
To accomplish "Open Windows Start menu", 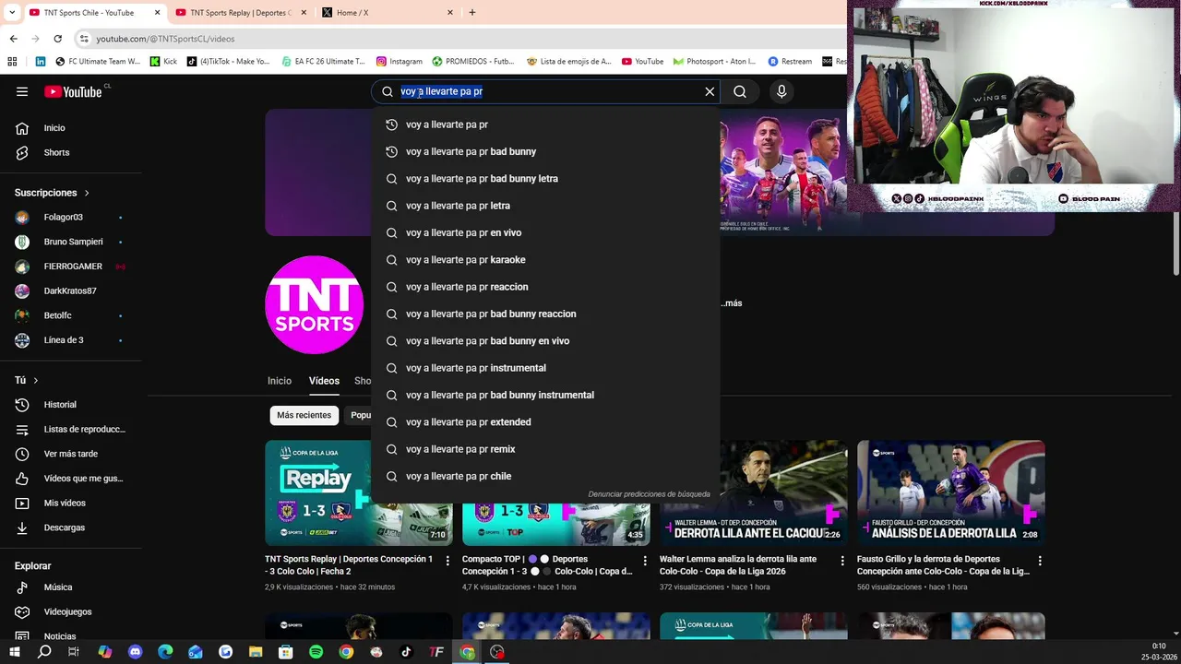I will pos(14,652).
